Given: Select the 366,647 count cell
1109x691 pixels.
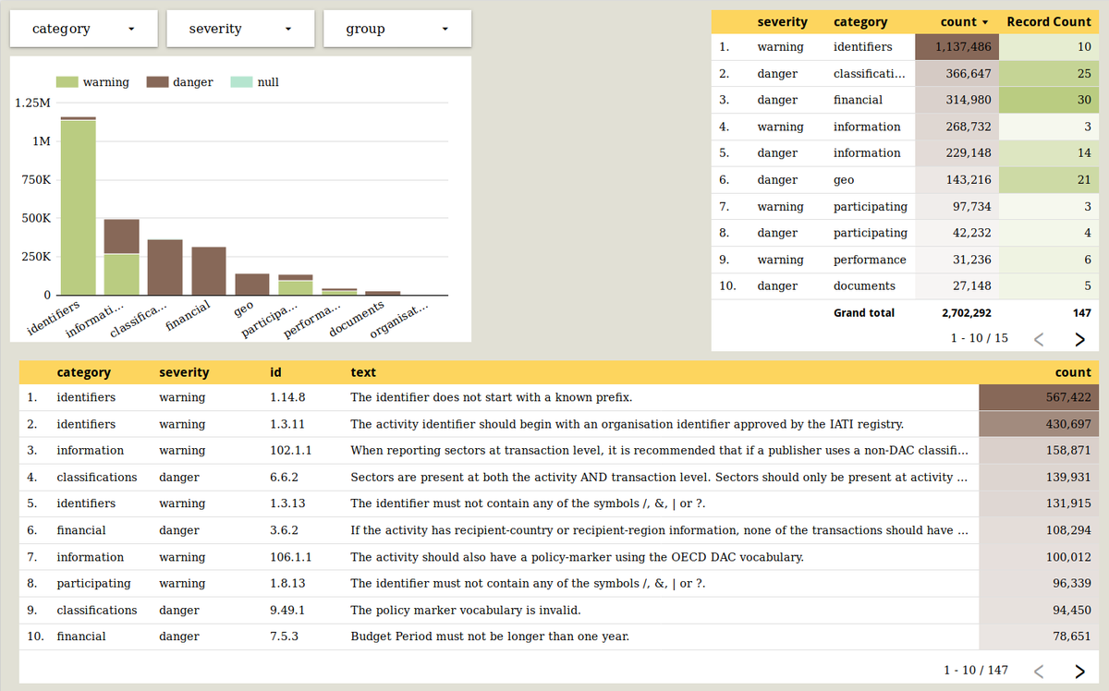Looking at the screenshot, I should pyautogui.click(x=957, y=73).
